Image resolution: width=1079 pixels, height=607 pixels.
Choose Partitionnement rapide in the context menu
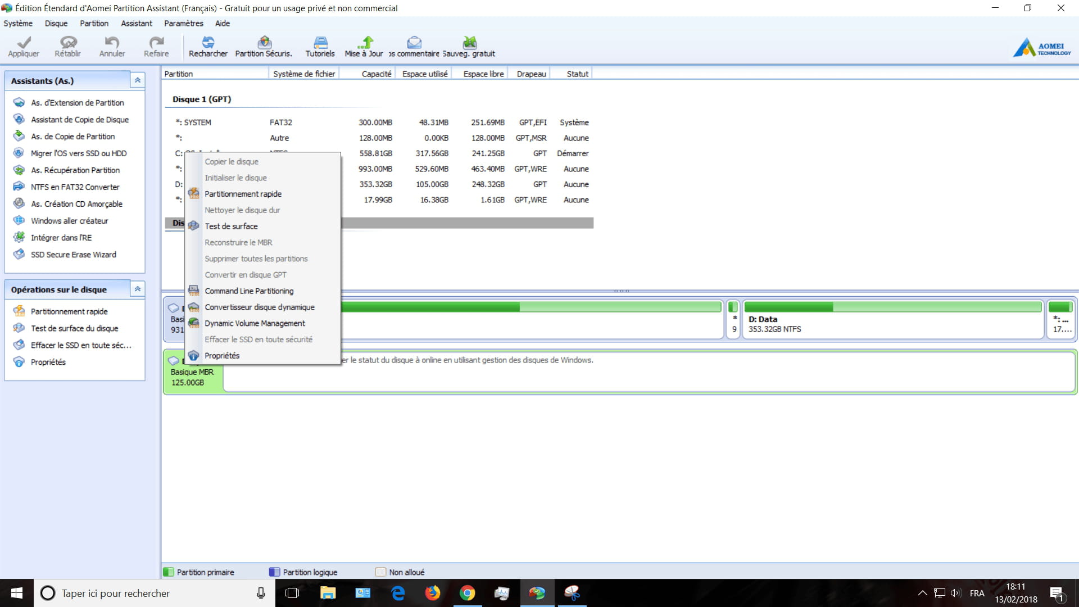(x=243, y=194)
